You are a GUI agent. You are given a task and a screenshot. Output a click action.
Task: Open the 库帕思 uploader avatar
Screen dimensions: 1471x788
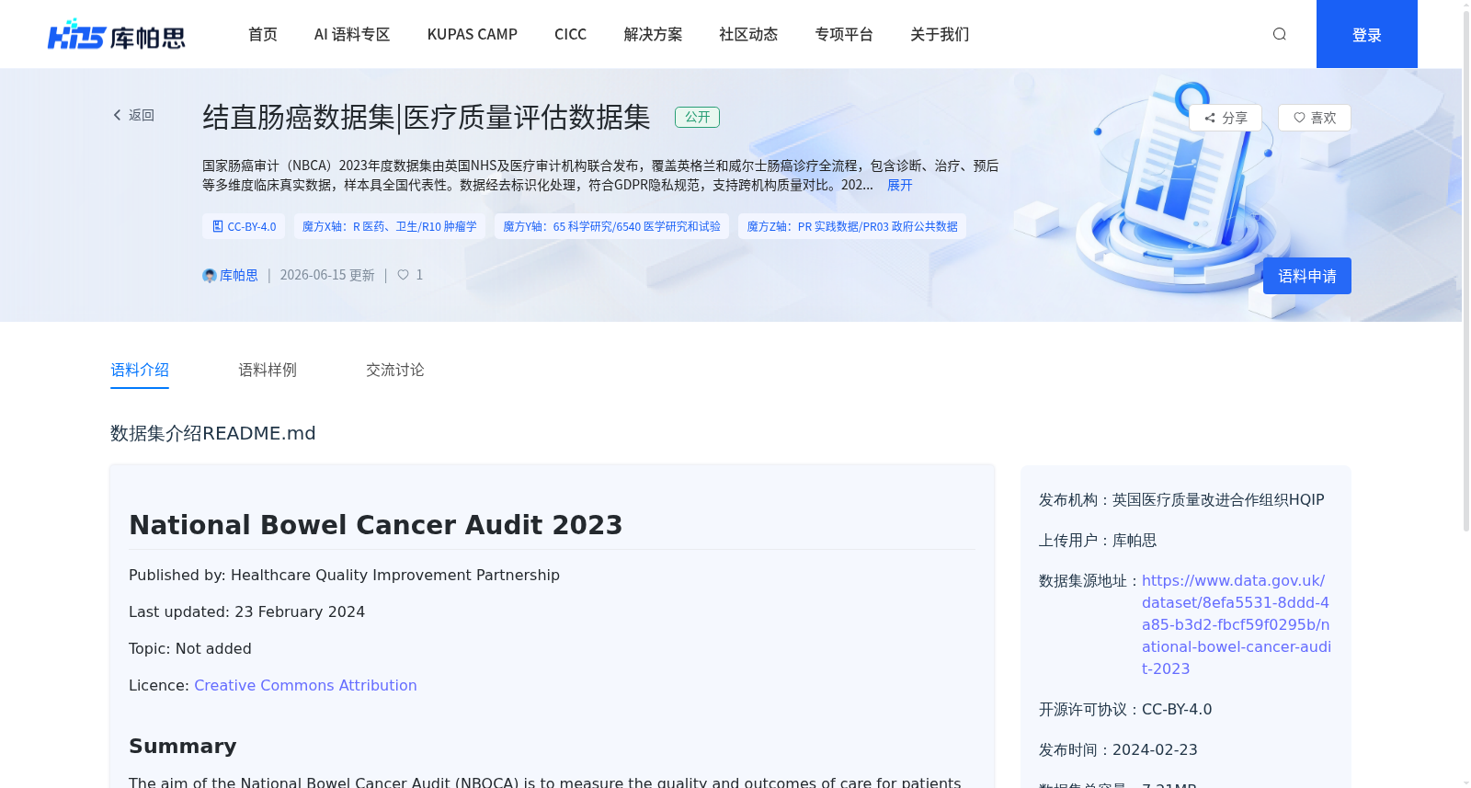click(x=209, y=276)
